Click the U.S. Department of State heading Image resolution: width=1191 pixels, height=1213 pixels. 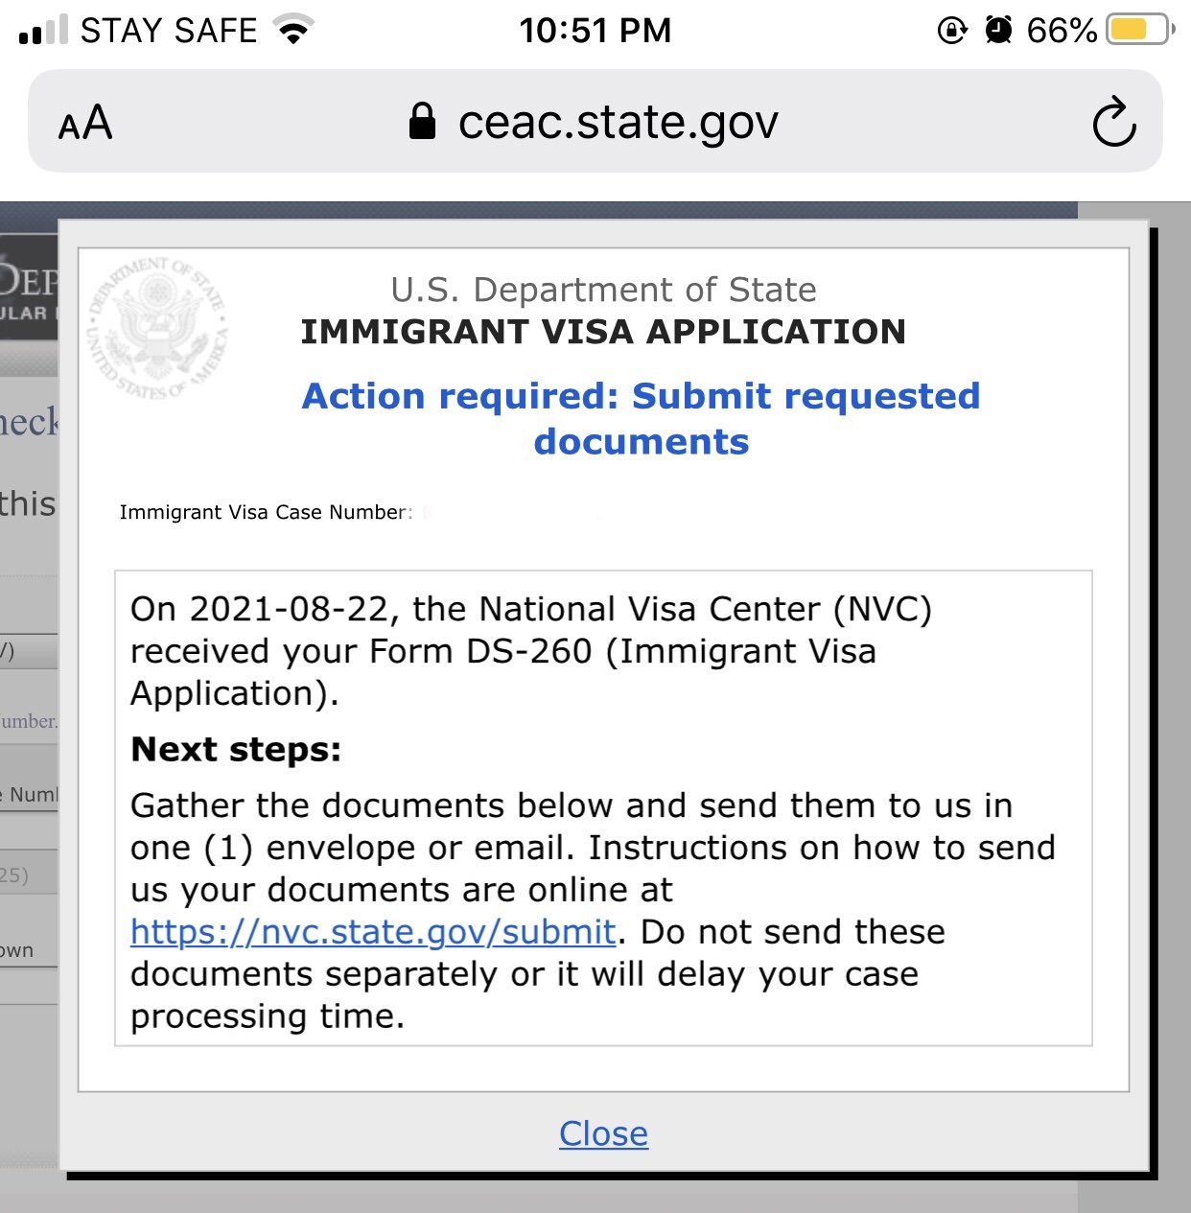click(x=603, y=290)
